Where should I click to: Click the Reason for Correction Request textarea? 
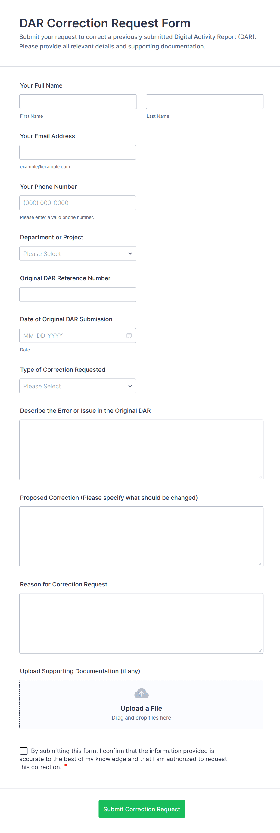click(x=141, y=623)
